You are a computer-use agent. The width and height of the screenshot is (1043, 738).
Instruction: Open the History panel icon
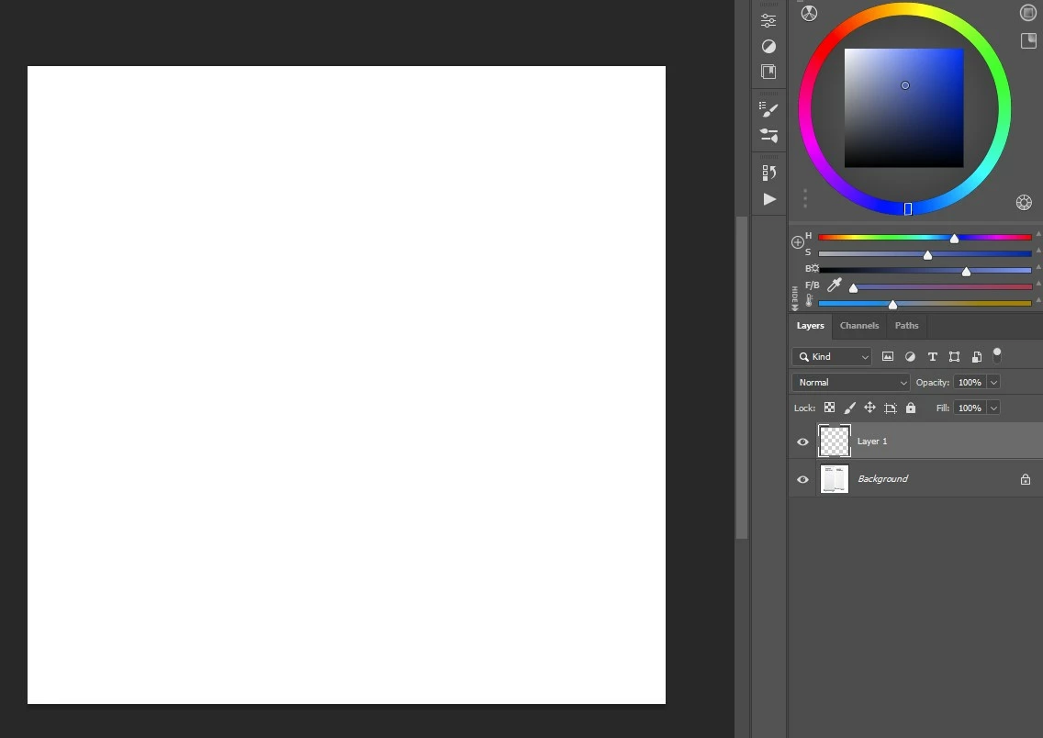point(769,173)
